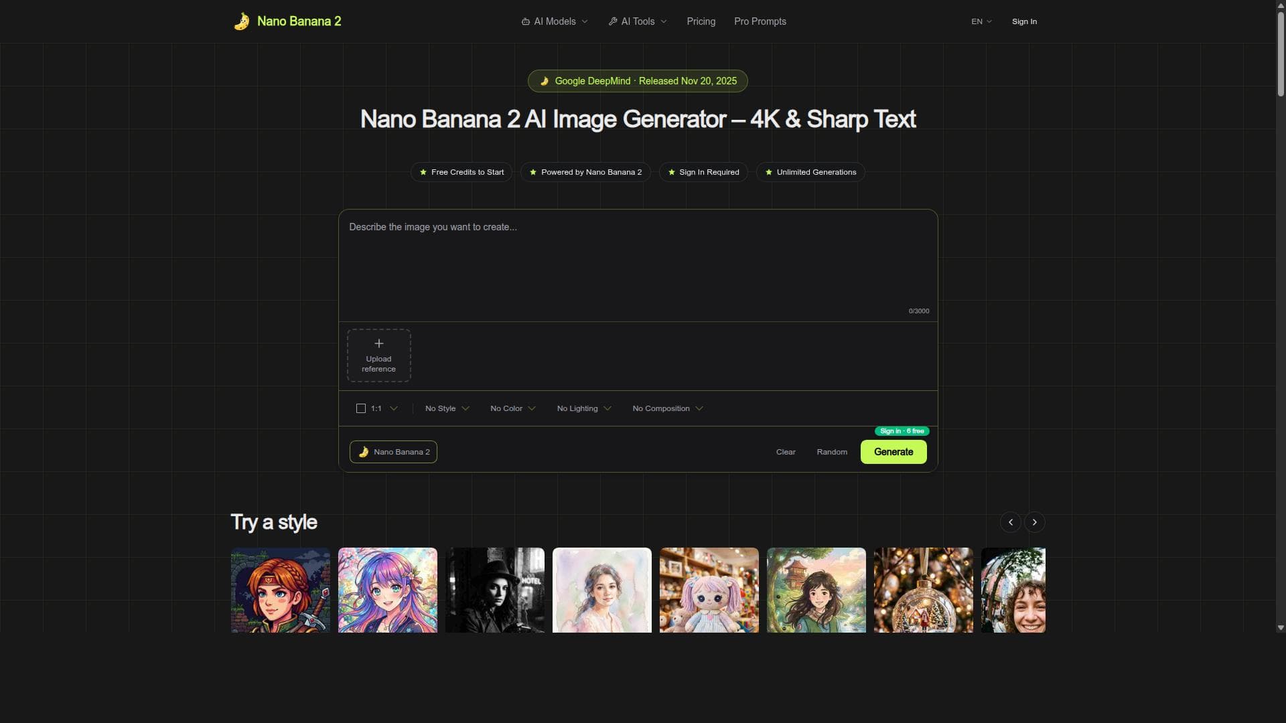
Task: Open the AI Tools menu
Action: click(x=638, y=21)
